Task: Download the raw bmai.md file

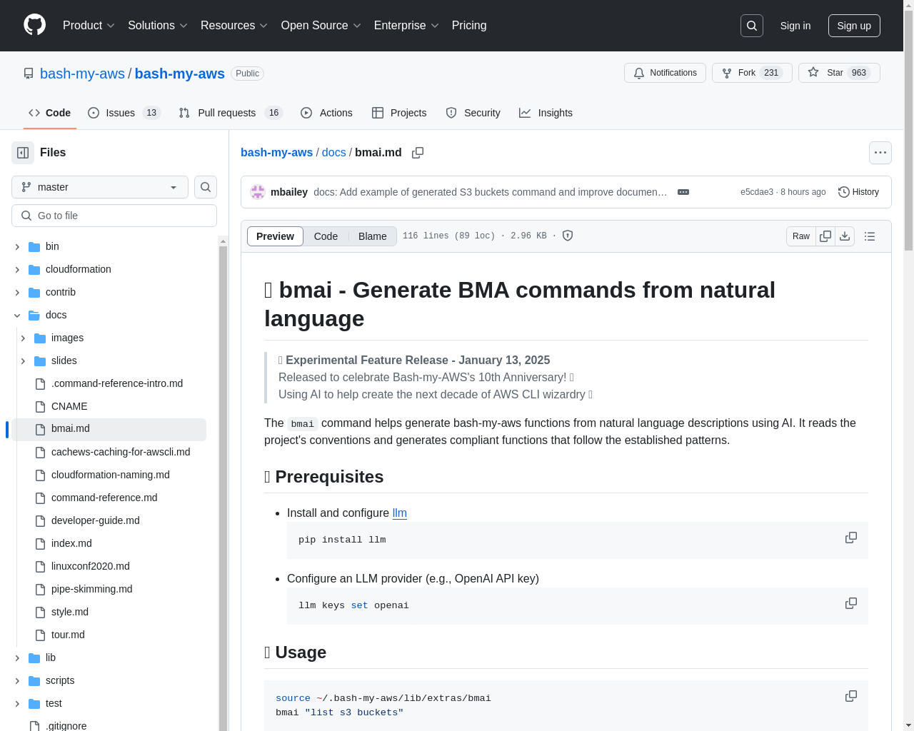Action: coord(845,236)
